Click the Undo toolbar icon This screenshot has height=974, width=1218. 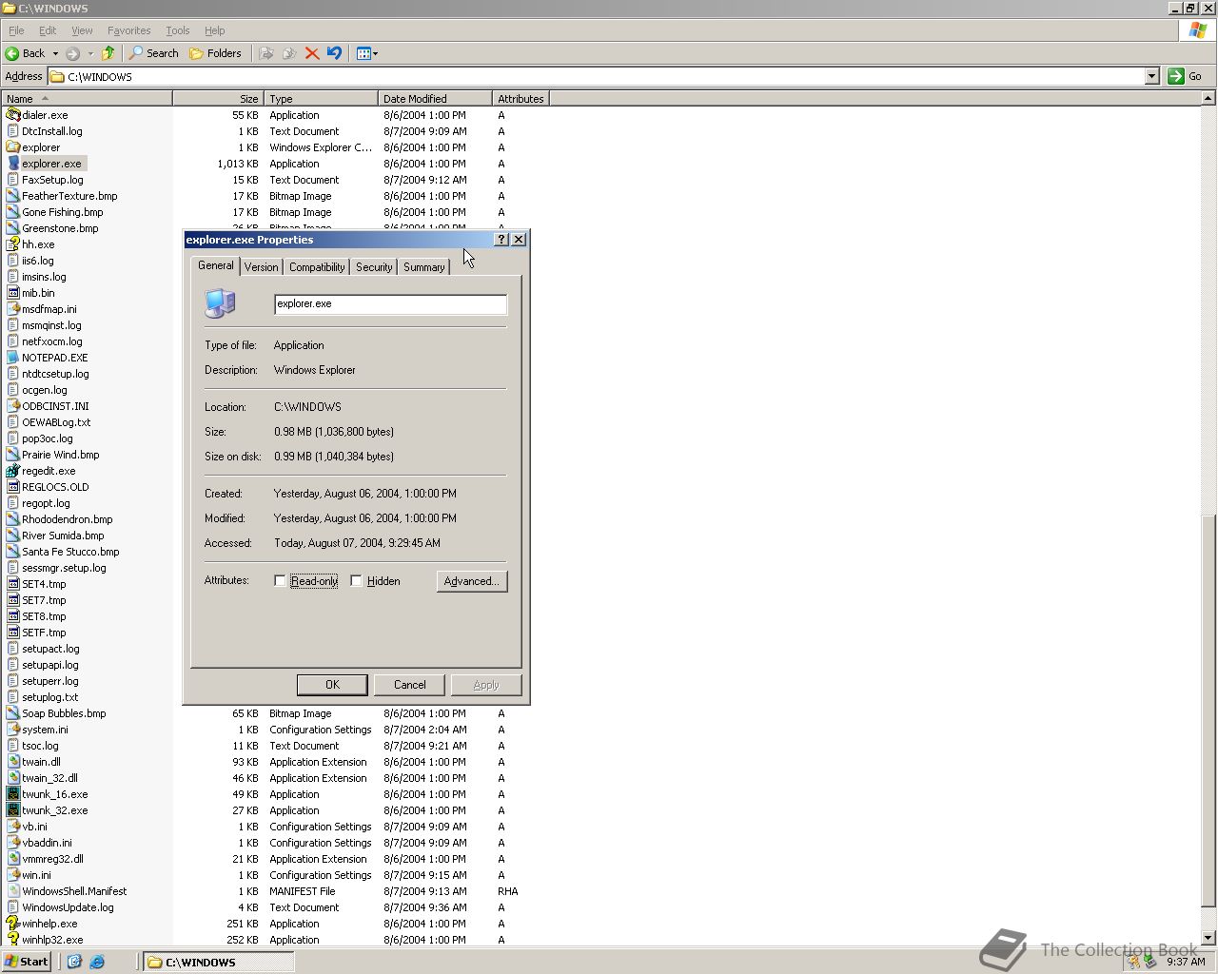pos(334,53)
